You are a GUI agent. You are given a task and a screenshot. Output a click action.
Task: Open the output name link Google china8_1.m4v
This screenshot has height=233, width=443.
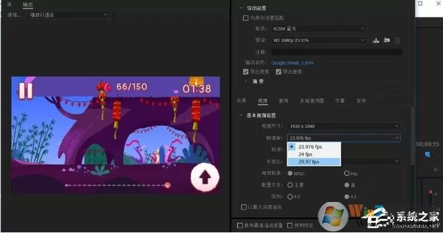tap(292, 63)
